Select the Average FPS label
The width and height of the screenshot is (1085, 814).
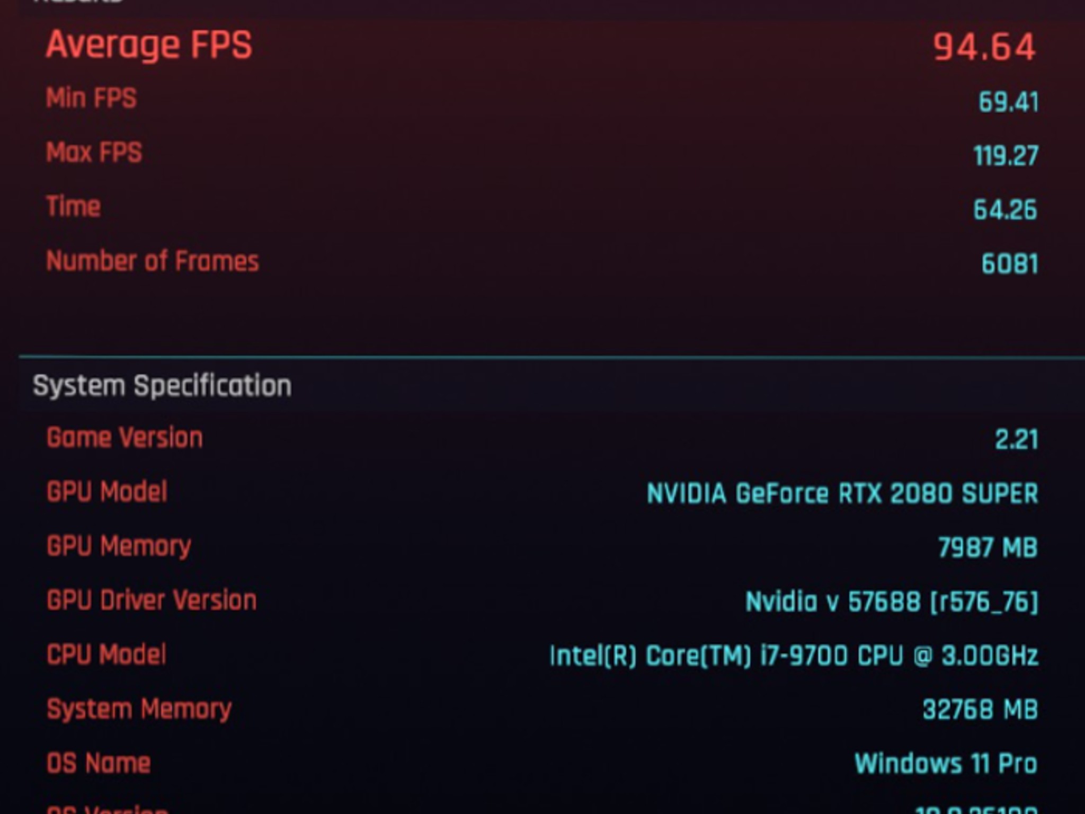pyautogui.click(x=148, y=45)
